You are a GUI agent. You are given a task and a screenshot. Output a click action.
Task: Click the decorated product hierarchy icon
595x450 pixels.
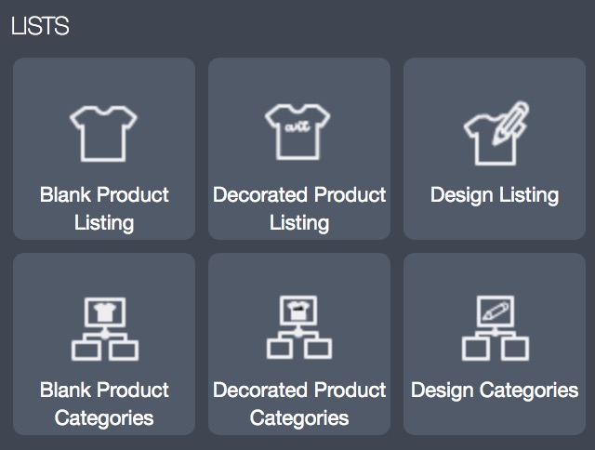(299, 327)
